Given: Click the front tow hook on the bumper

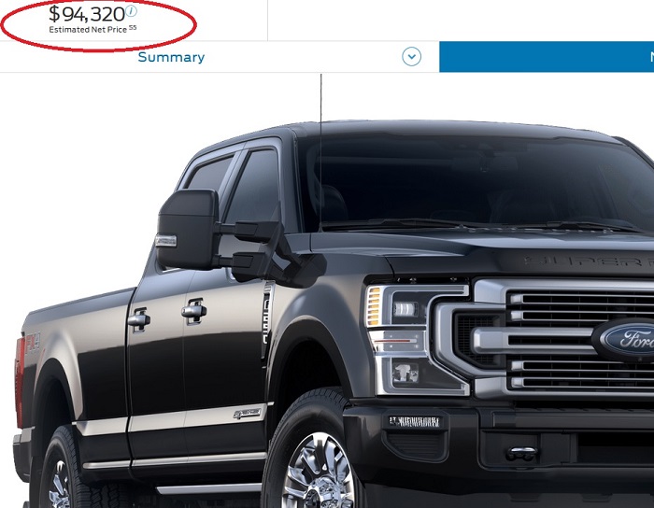Looking at the screenshot, I should 521,454.
